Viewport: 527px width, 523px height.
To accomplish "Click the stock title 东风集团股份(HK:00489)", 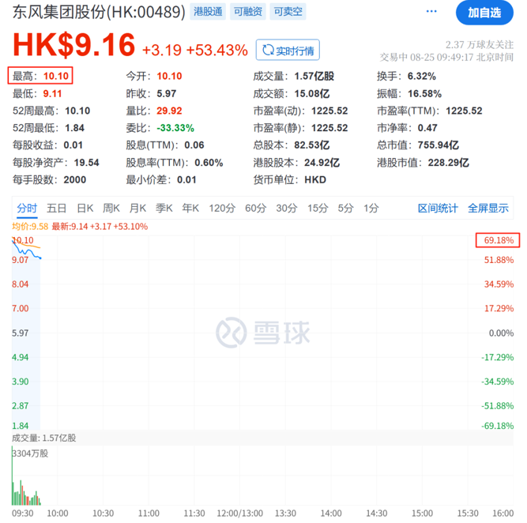I will [x=99, y=12].
